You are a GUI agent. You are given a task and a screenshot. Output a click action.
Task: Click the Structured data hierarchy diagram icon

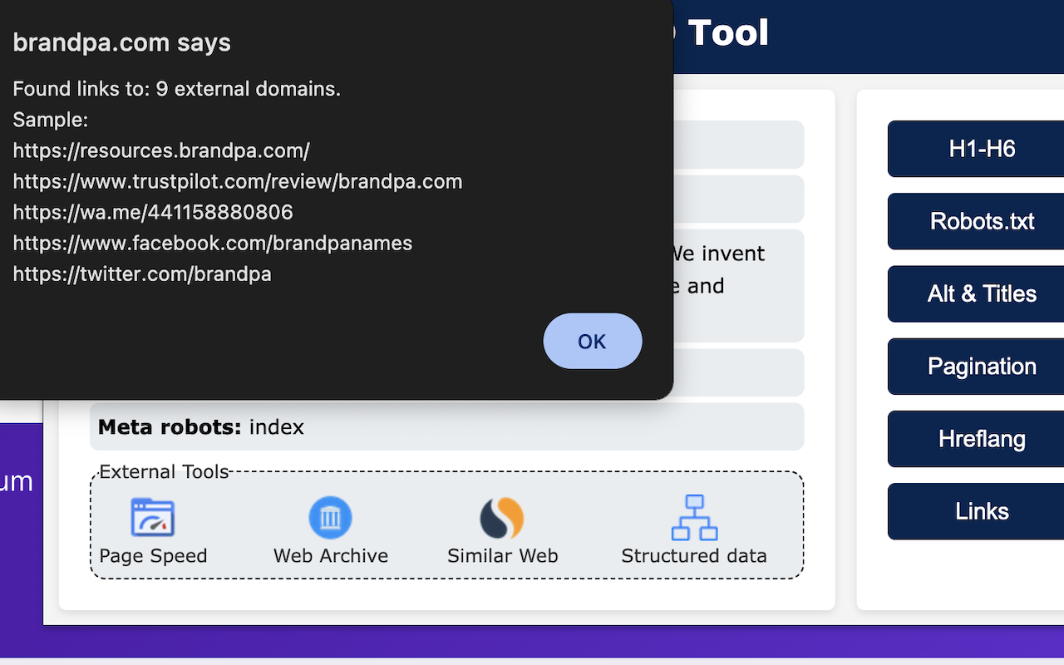(693, 516)
